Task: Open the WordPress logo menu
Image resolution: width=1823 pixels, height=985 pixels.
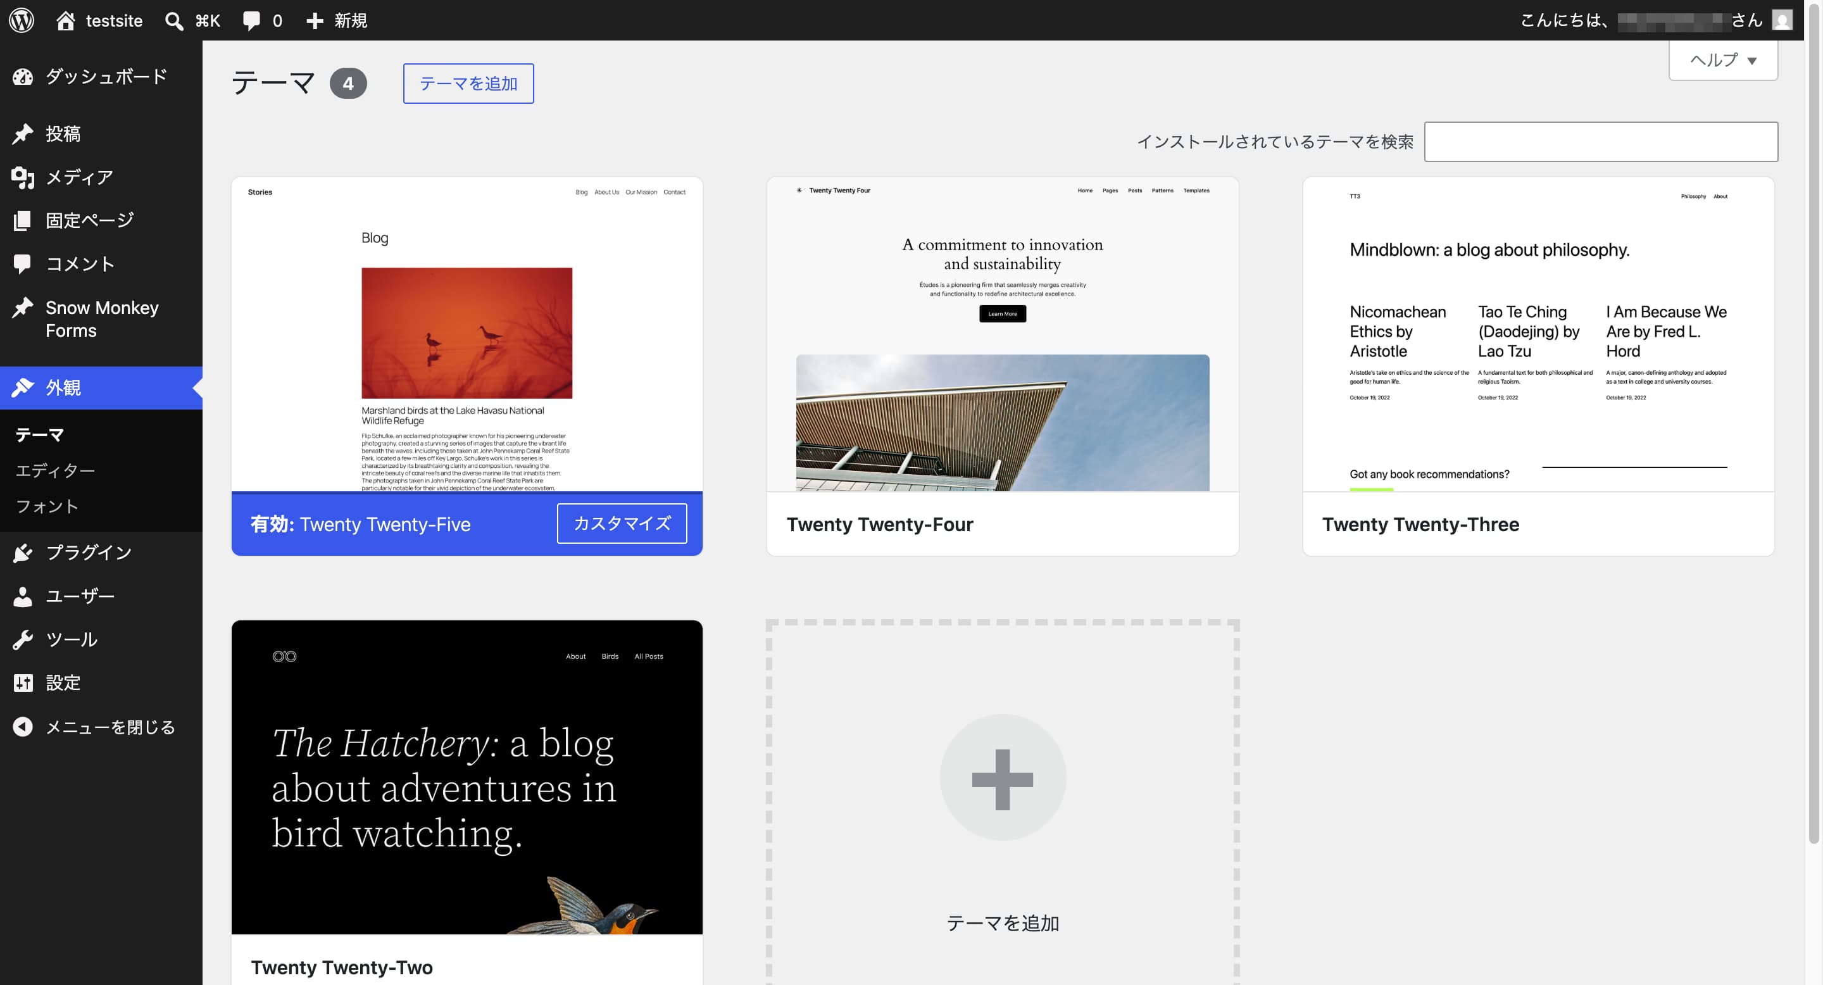Action: [22, 20]
